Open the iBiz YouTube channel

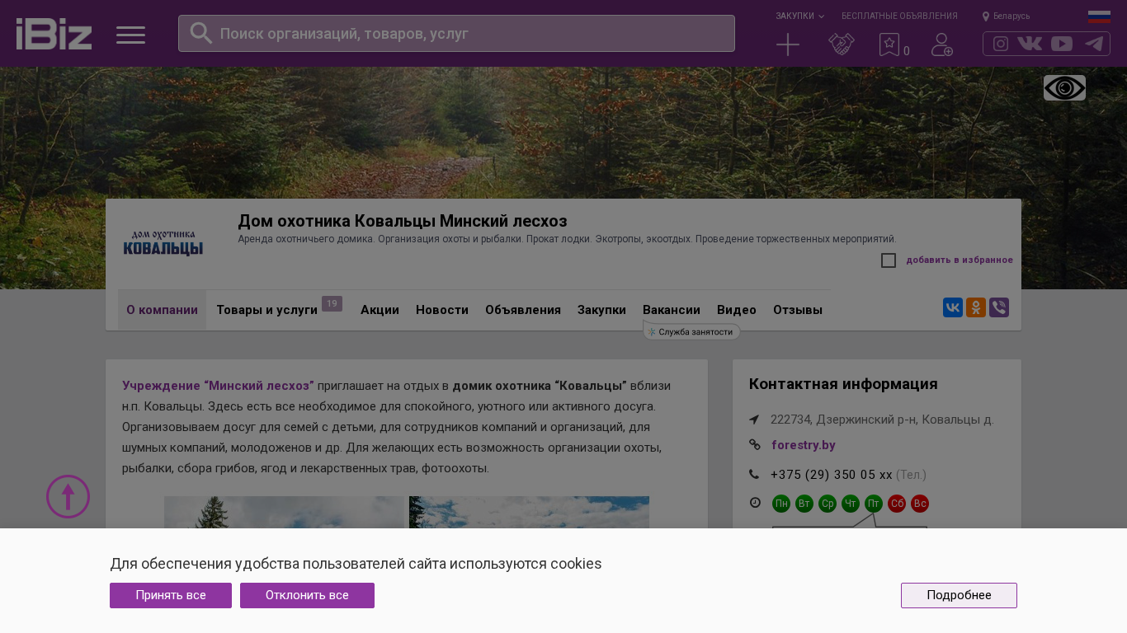[x=1062, y=44]
